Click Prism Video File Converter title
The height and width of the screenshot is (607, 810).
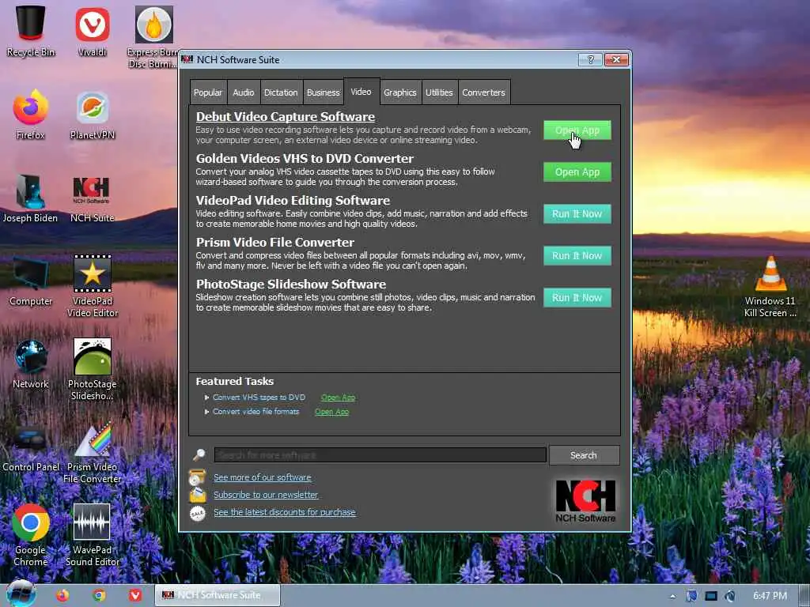coord(274,242)
